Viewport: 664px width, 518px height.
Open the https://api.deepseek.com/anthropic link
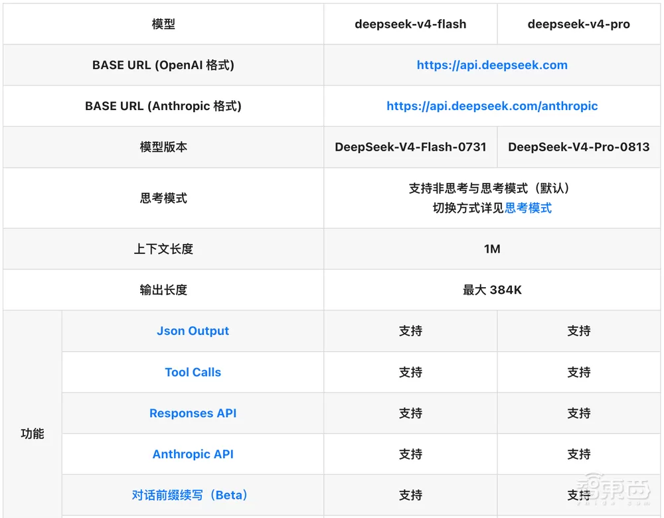click(492, 106)
